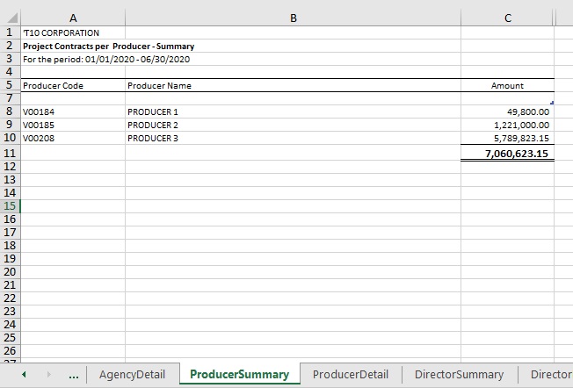Go to the DirectorSummary sheet tab
573x388 pixels.
coord(459,374)
